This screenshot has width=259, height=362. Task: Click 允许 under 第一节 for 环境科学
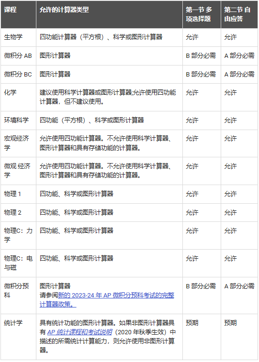192,120
